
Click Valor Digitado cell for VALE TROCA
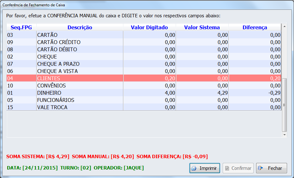coord(149,107)
